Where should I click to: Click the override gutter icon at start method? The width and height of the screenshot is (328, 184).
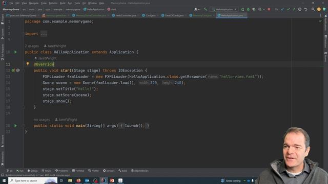point(13,71)
